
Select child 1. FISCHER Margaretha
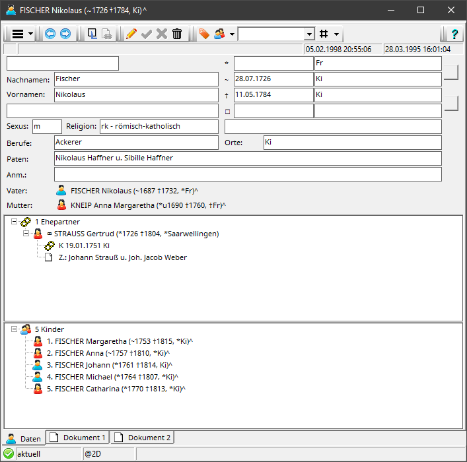tap(120, 341)
